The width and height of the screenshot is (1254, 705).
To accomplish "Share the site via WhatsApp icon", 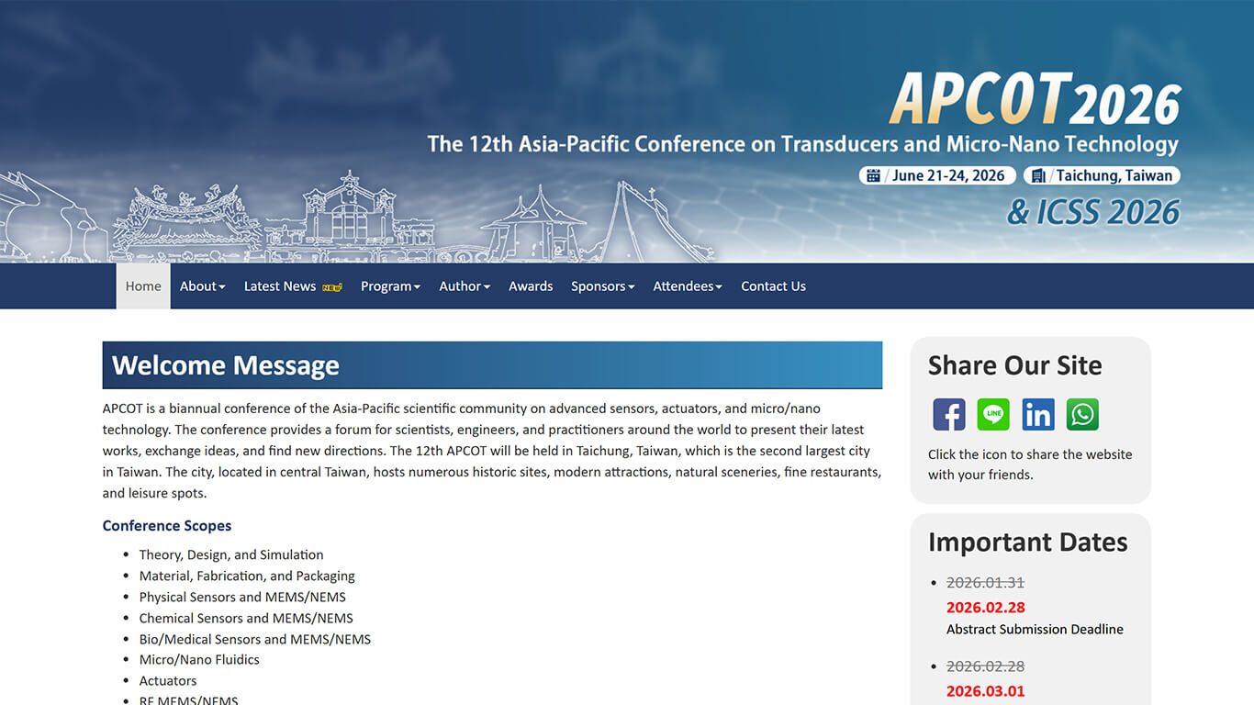I will coord(1082,415).
